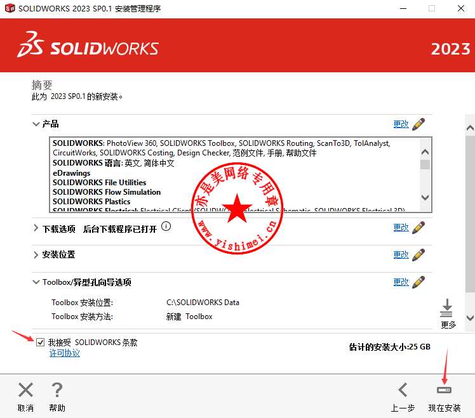Expand the 安装位置 section chevron
The image size is (475, 418).
coord(36,255)
